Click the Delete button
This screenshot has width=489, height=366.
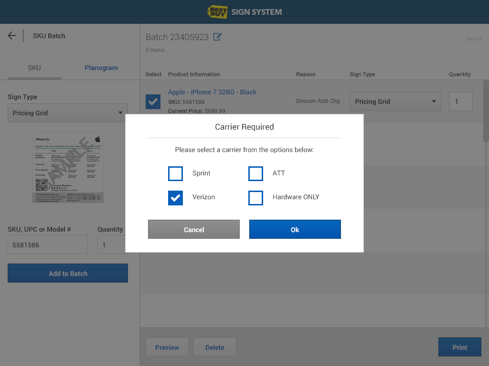click(215, 347)
